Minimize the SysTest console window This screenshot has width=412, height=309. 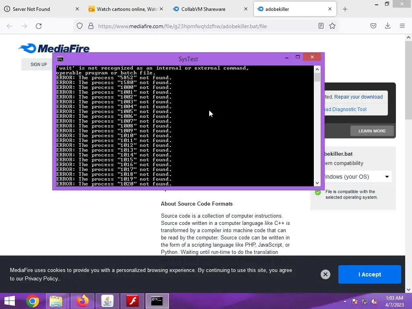[x=287, y=57]
